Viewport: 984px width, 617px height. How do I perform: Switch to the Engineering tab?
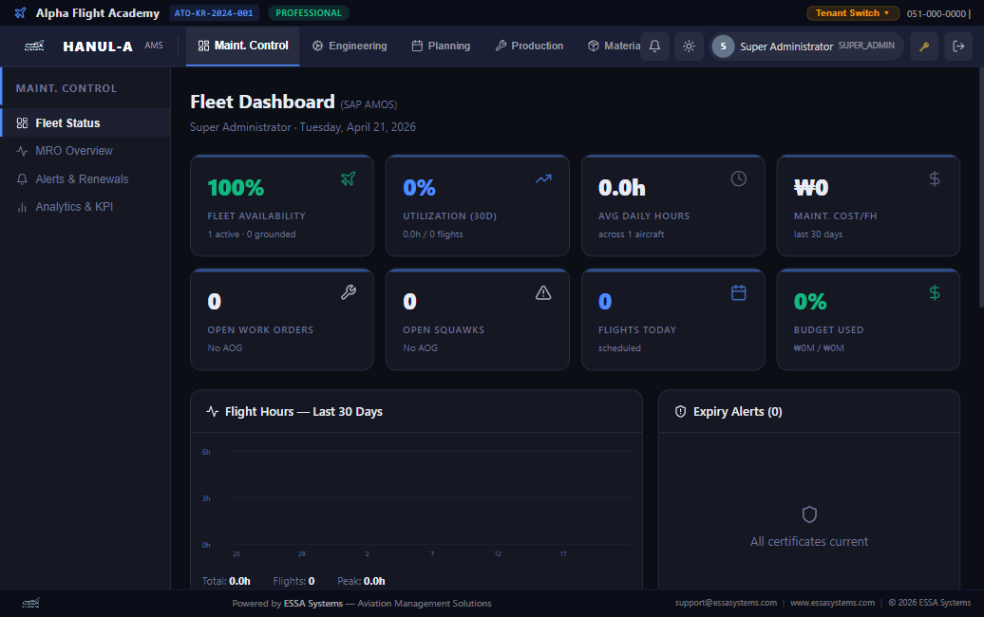click(x=350, y=46)
